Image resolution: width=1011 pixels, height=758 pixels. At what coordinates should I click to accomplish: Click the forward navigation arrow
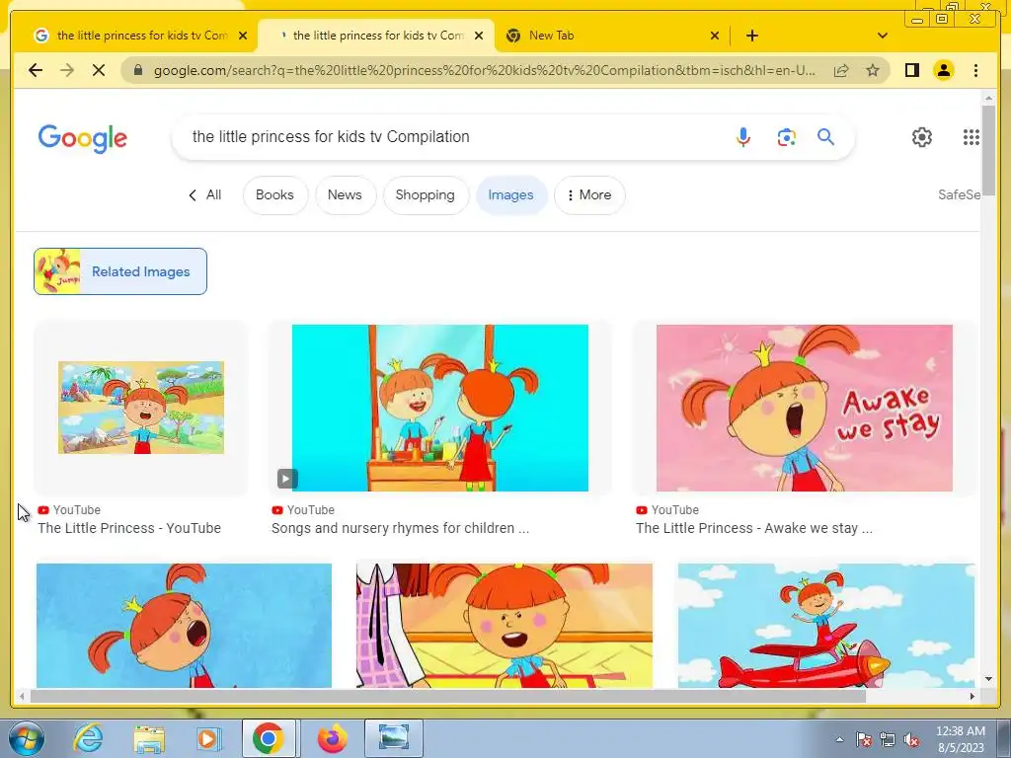click(67, 70)
